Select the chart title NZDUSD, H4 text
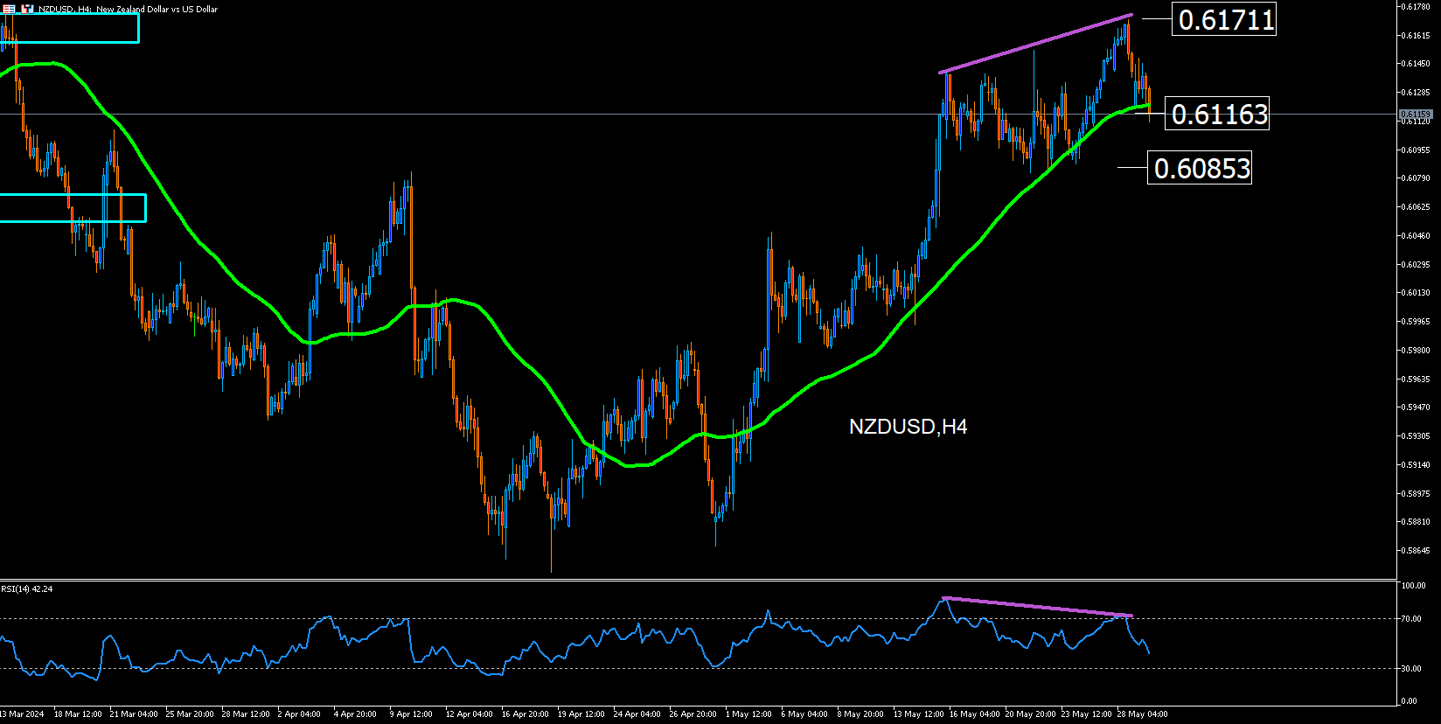The image size is (1441, 724). [66, 9]
